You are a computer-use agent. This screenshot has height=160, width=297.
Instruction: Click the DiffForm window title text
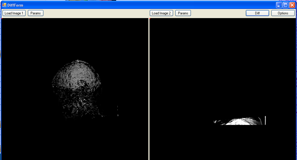[x=15, y=5]
